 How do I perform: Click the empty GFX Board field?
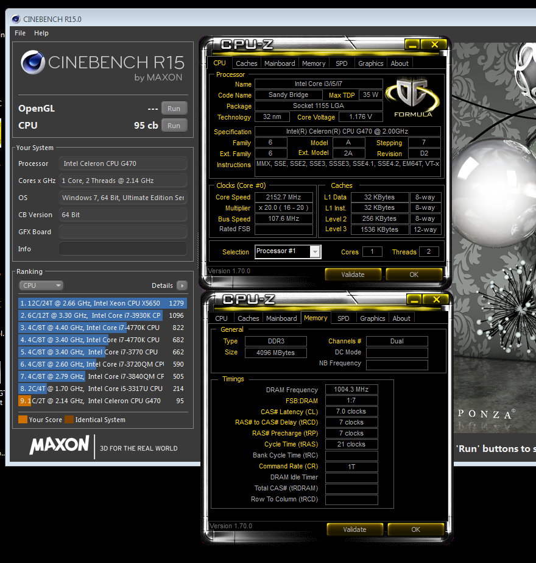[122, 232]
